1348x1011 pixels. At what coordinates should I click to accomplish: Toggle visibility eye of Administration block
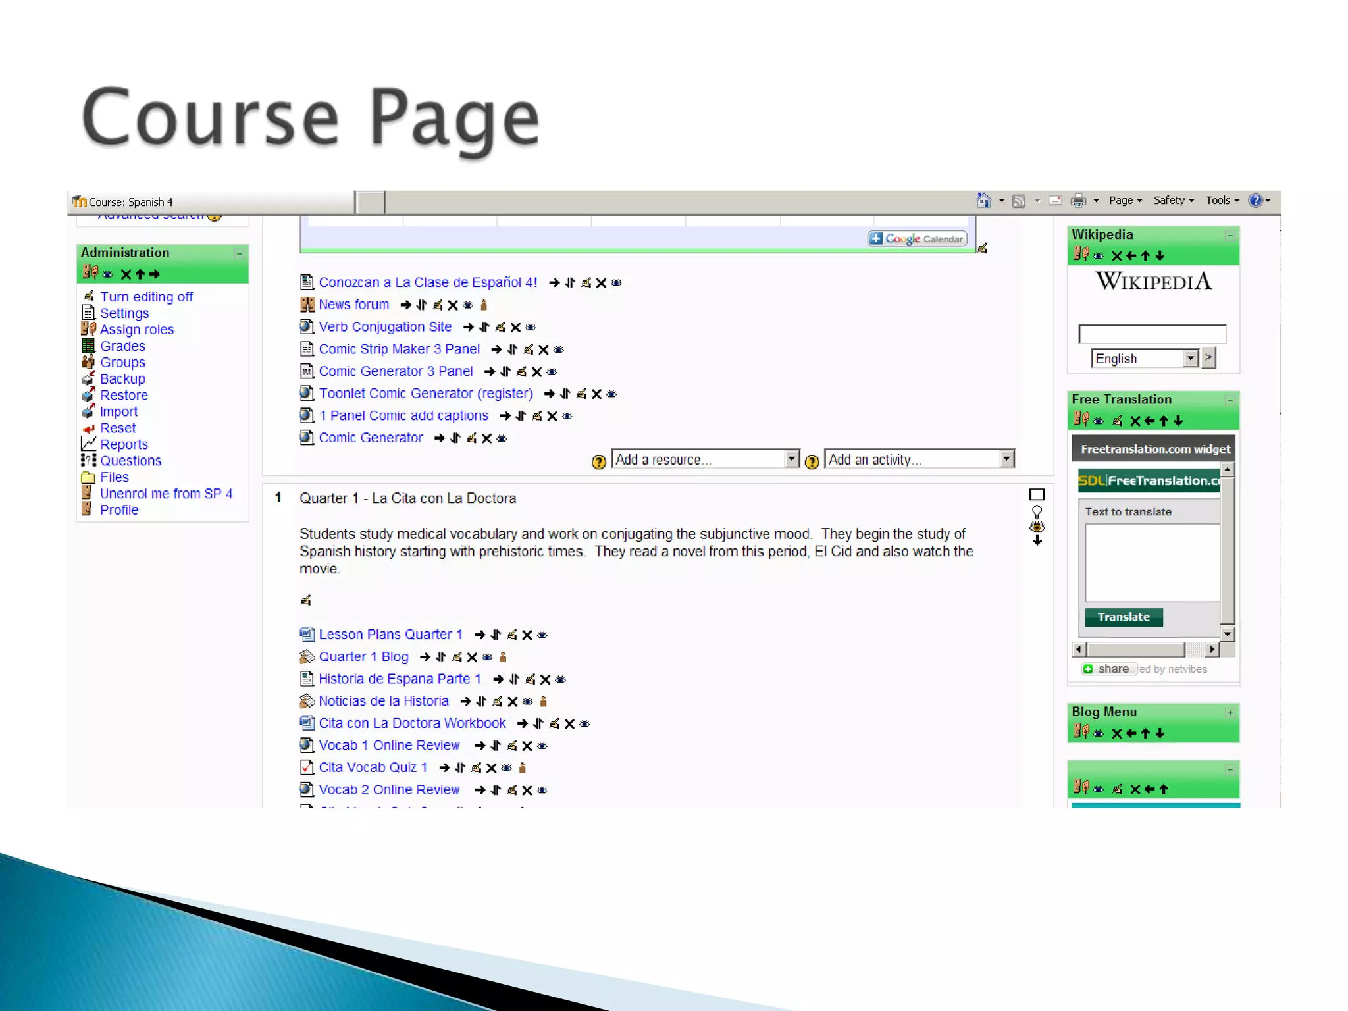(108, 274)
